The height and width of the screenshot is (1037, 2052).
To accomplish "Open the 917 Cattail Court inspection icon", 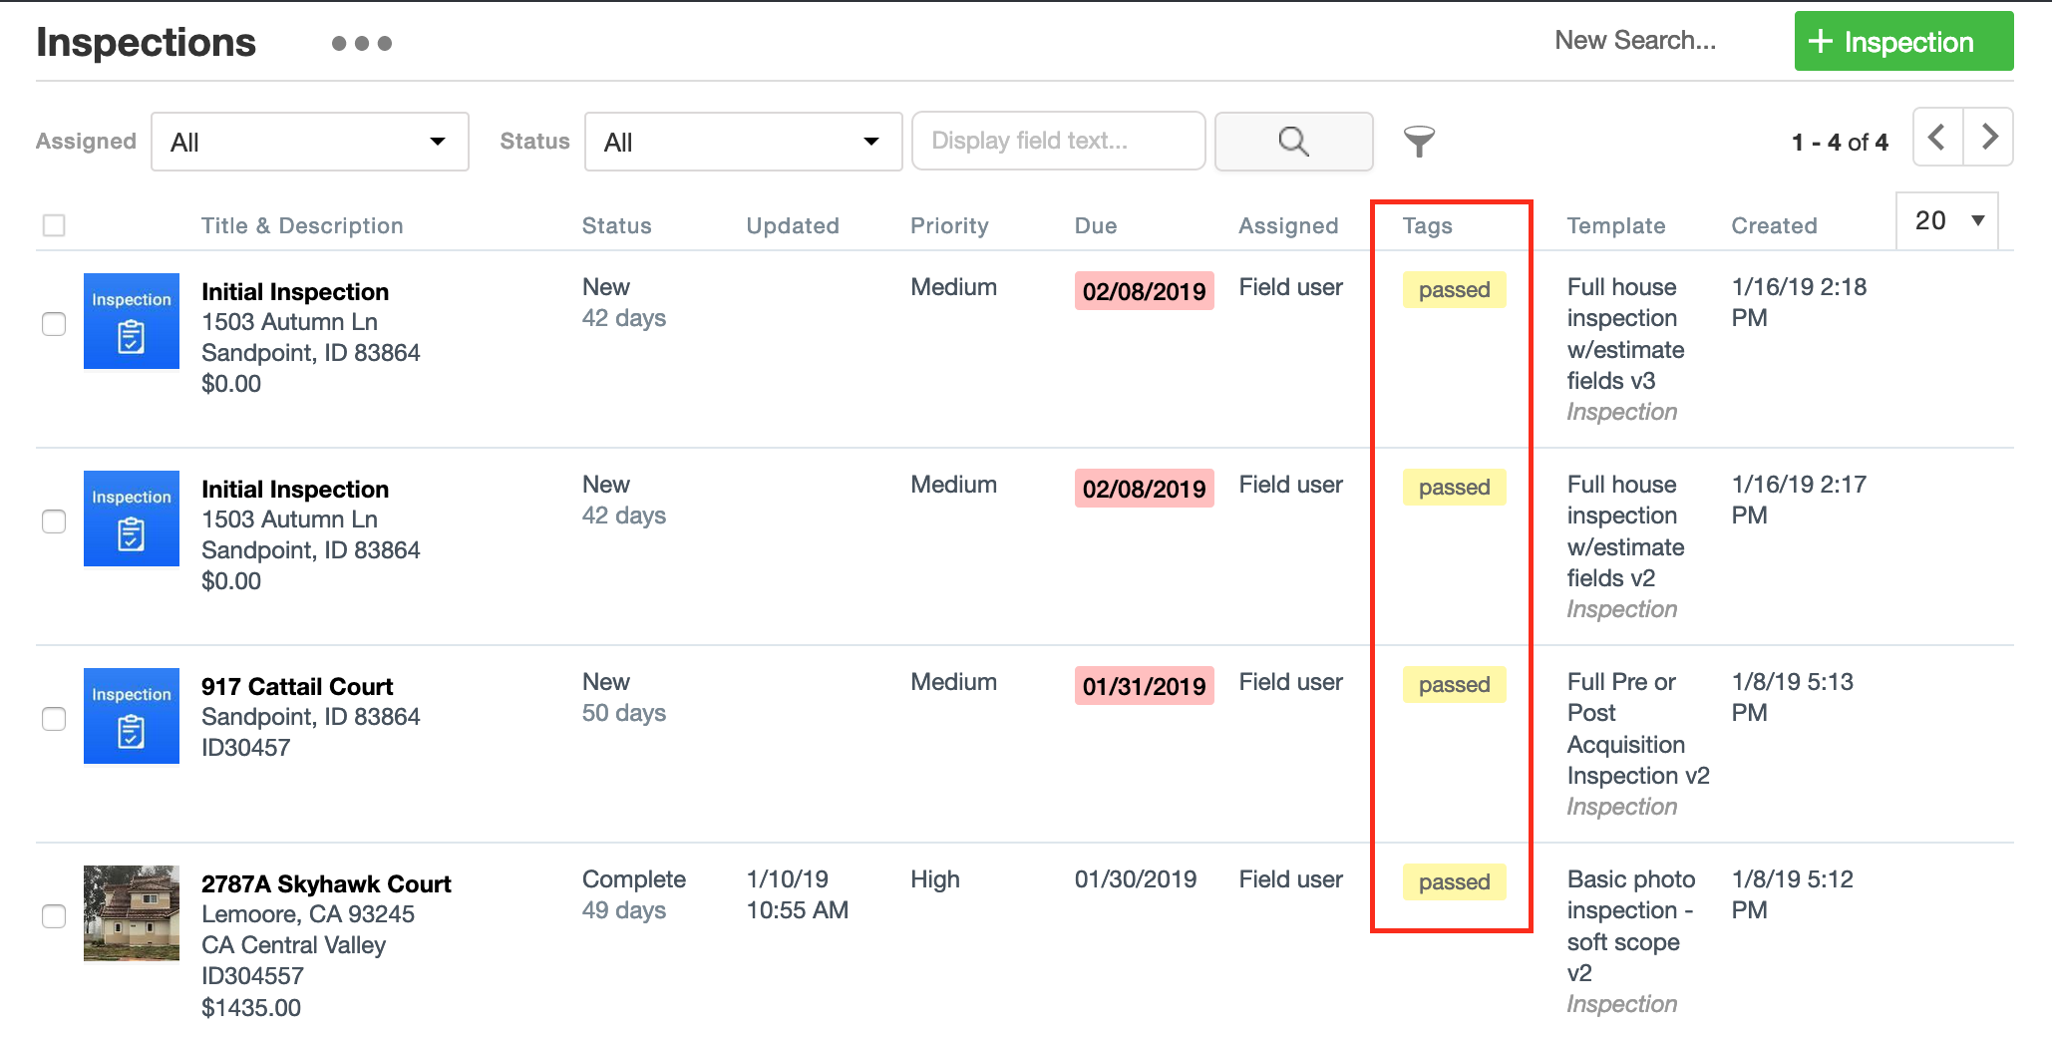I will pos(131,716).
